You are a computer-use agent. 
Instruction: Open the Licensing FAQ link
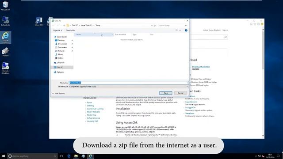(x=92, y=121)
